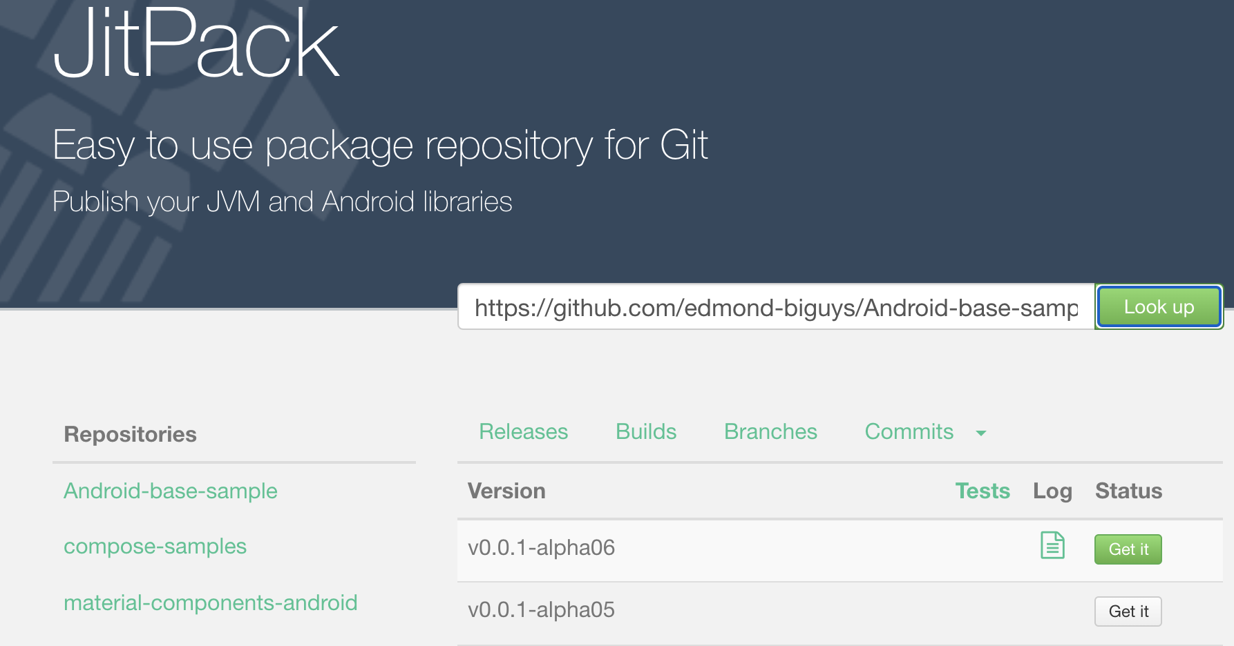Open the material-components-android repository link
Viewport: 1234px width, 646px height.
[210, 603]
